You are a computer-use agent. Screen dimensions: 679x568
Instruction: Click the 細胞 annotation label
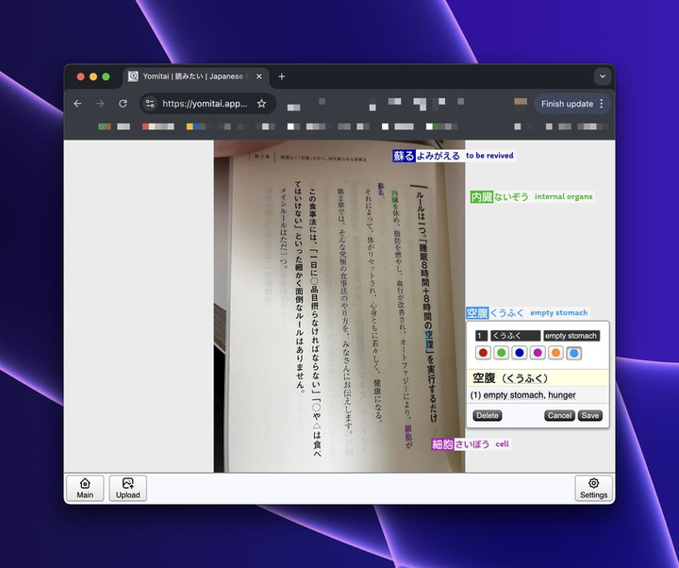tap(442, 444)
